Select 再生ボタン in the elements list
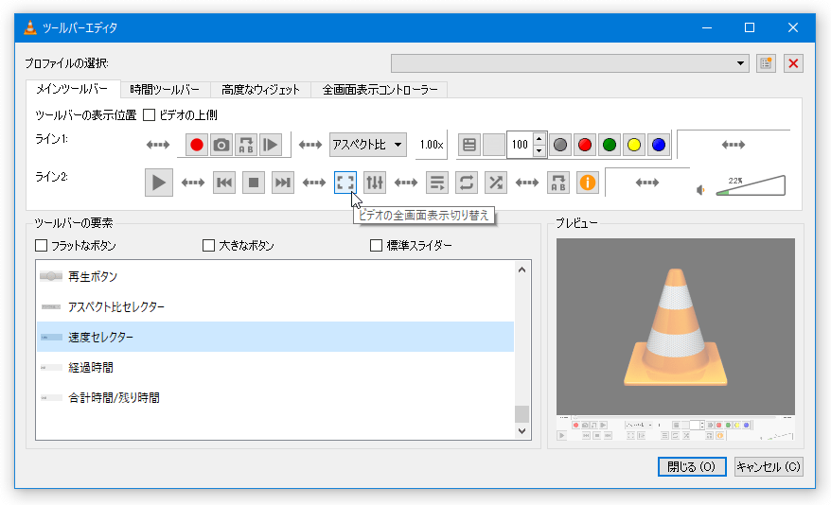Screen dimensions: 831x505 [275, 276]
